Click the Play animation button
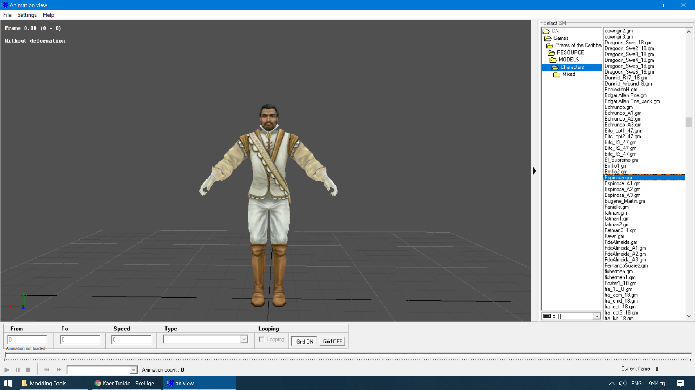The image size is (695, 390). coord(7,370)
